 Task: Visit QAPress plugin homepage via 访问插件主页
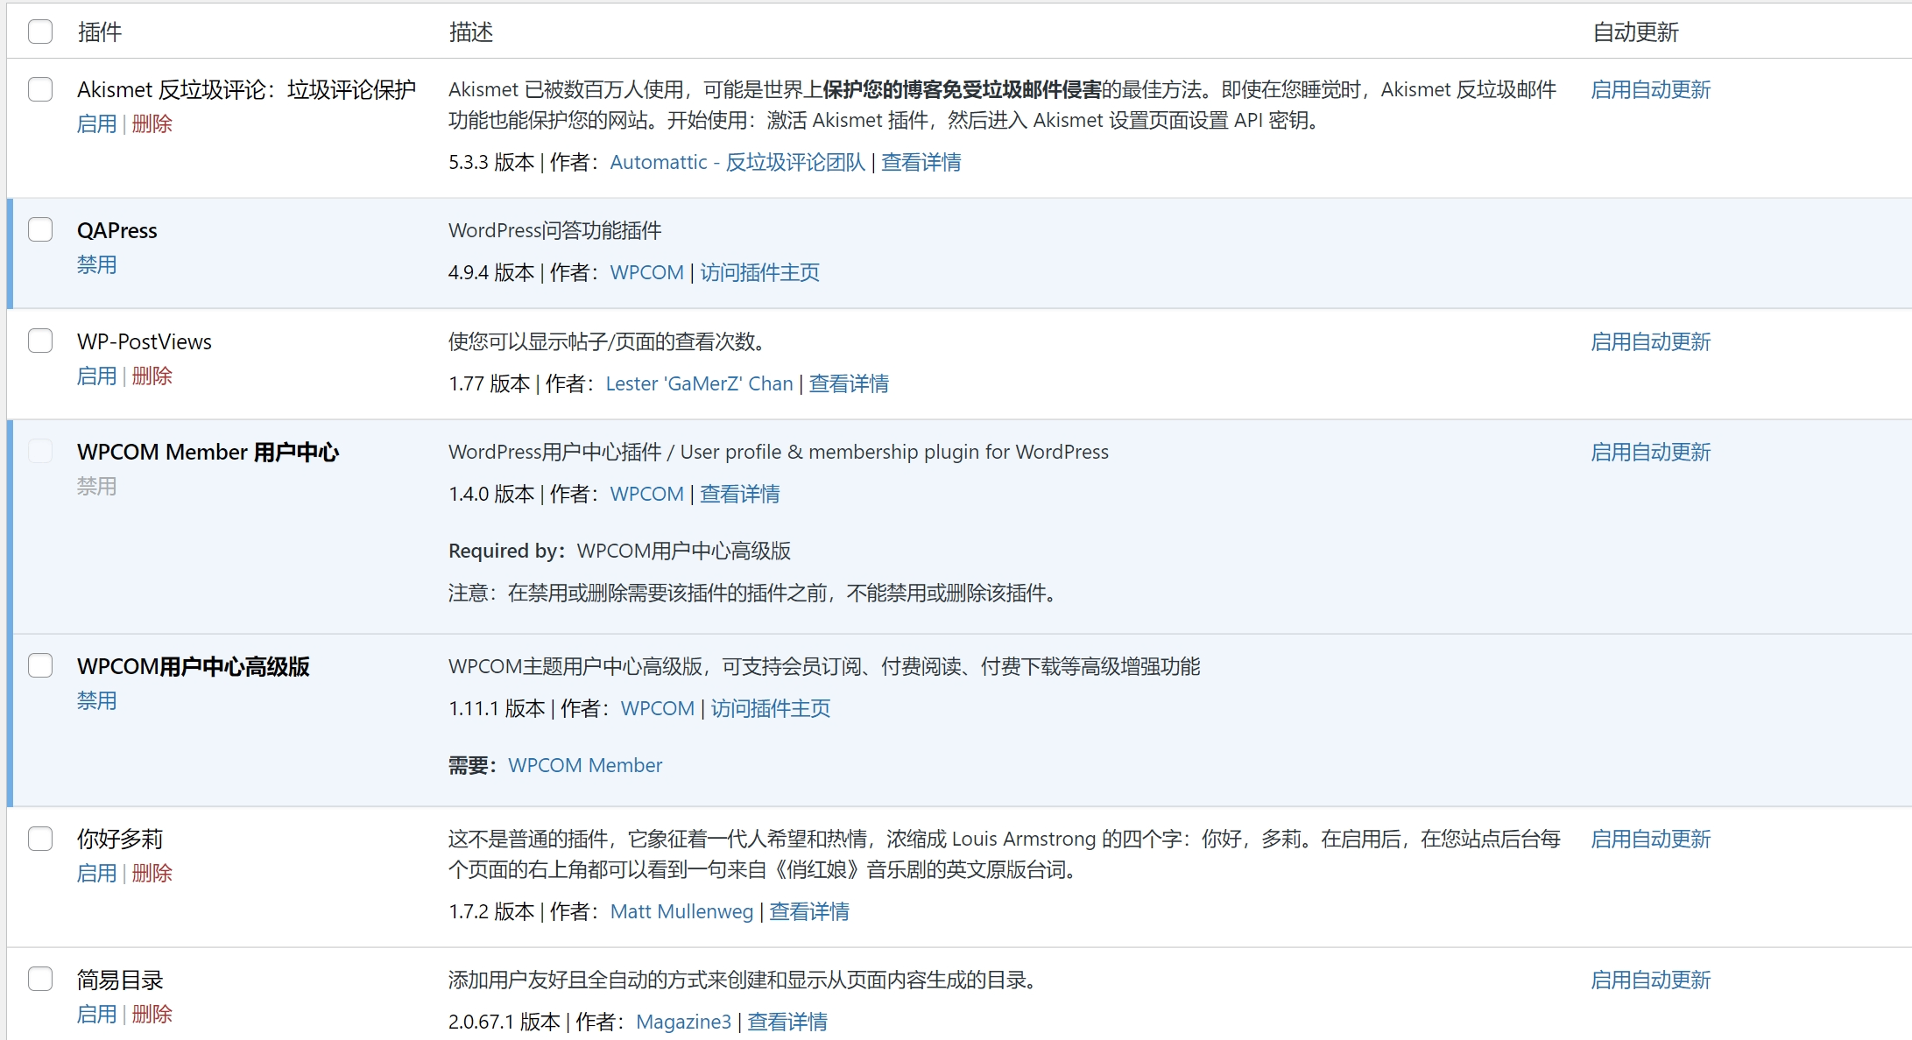point(758,272)
